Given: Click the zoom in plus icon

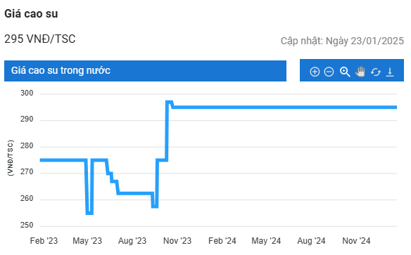Looking at the screenshot, I should (x=315, y=72).
